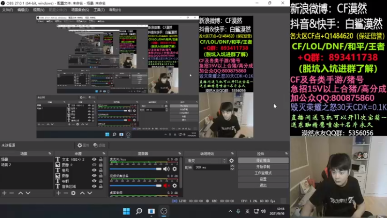
Task: Switch input language via 英 indicator
Action: click(247, 211)
